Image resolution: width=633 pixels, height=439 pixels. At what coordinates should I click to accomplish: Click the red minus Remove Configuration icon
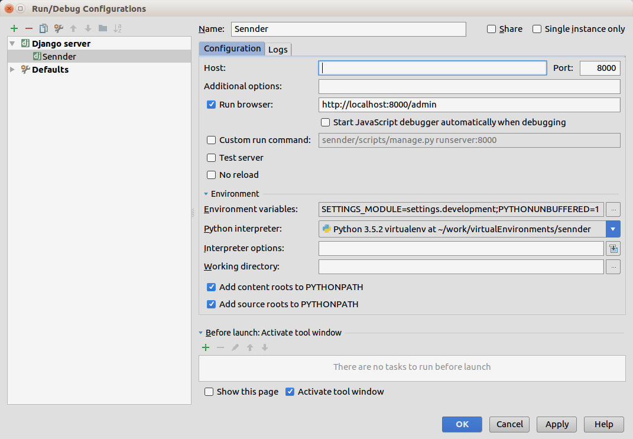click(29, 28)
